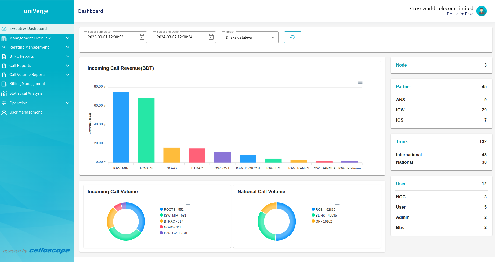Click the Statistical Analysis chart icon
Image resolution: width=495 pixels, height=262 pixels.
[4, 94]
